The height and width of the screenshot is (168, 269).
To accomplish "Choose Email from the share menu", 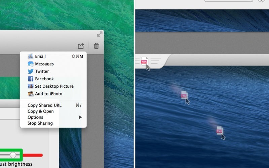I will [40, 56].
